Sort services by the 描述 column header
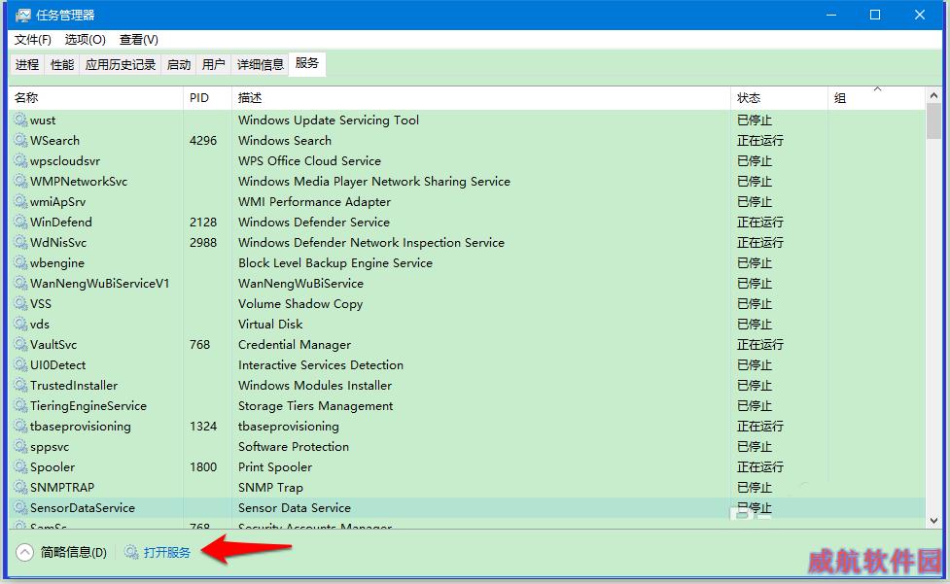Viewport: 950px width, 584px height. pos(481,98)
